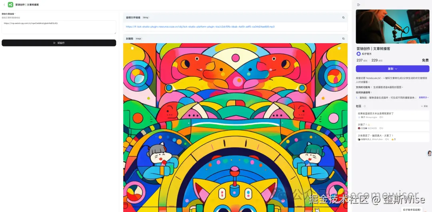This screenshot has width=432, height=212.
Task: Open the floating assistant avatar
Action: [x=429, y=153]
